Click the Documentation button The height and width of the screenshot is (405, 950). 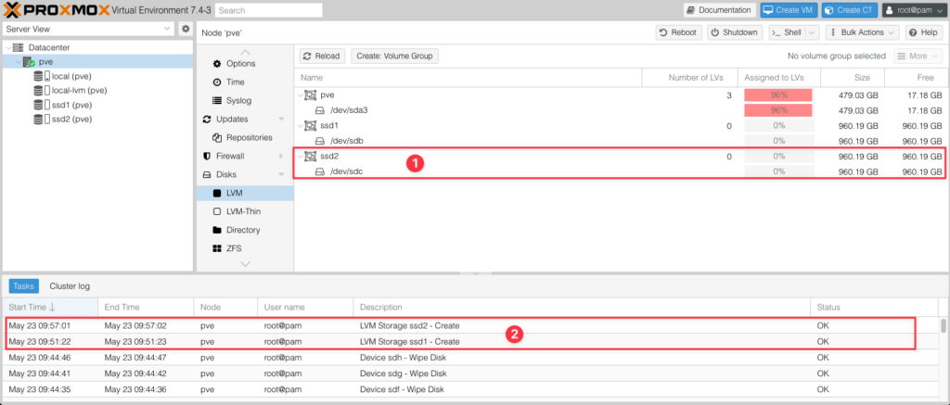point(720,10)
